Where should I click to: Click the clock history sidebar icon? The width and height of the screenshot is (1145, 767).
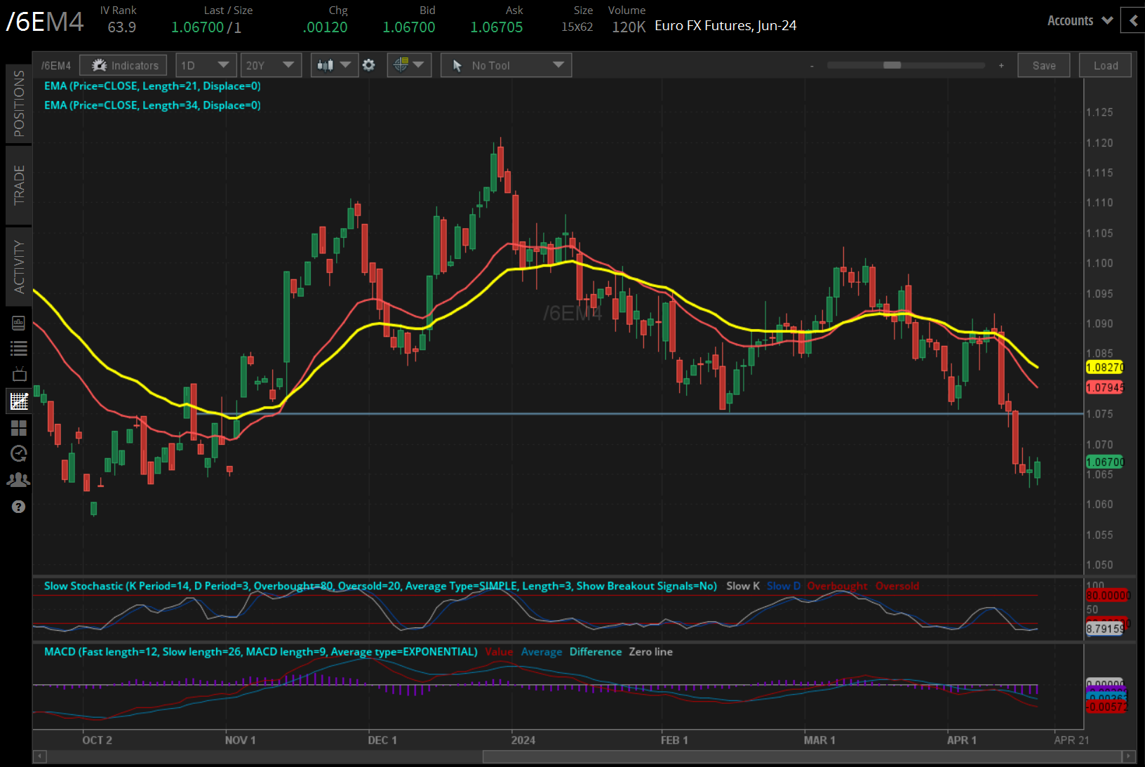(x=19, y=453)
